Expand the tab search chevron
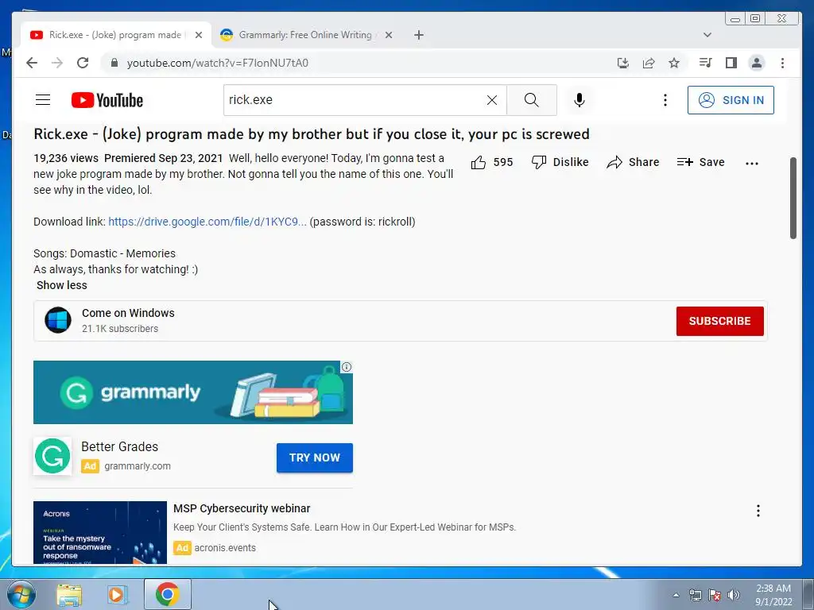814x610 pixels. click(x=707, y=35)
